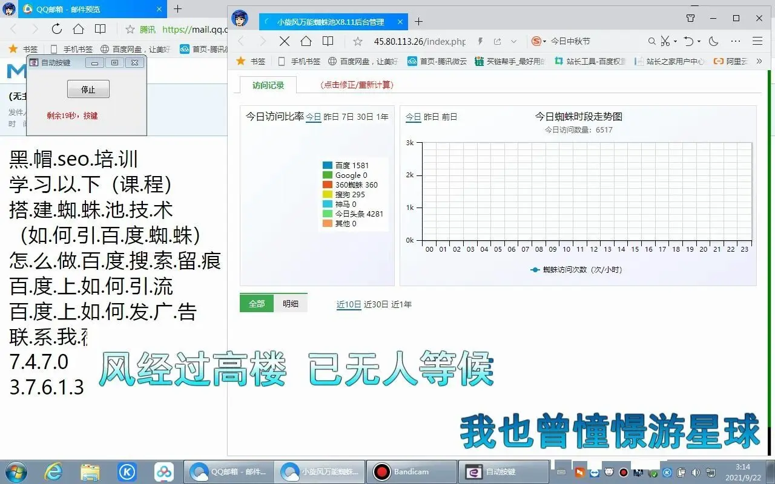Expand the screenshot tool dropdown arrow
The height and width of the screenshot is (484, 775).
click(x=676, y=41)
